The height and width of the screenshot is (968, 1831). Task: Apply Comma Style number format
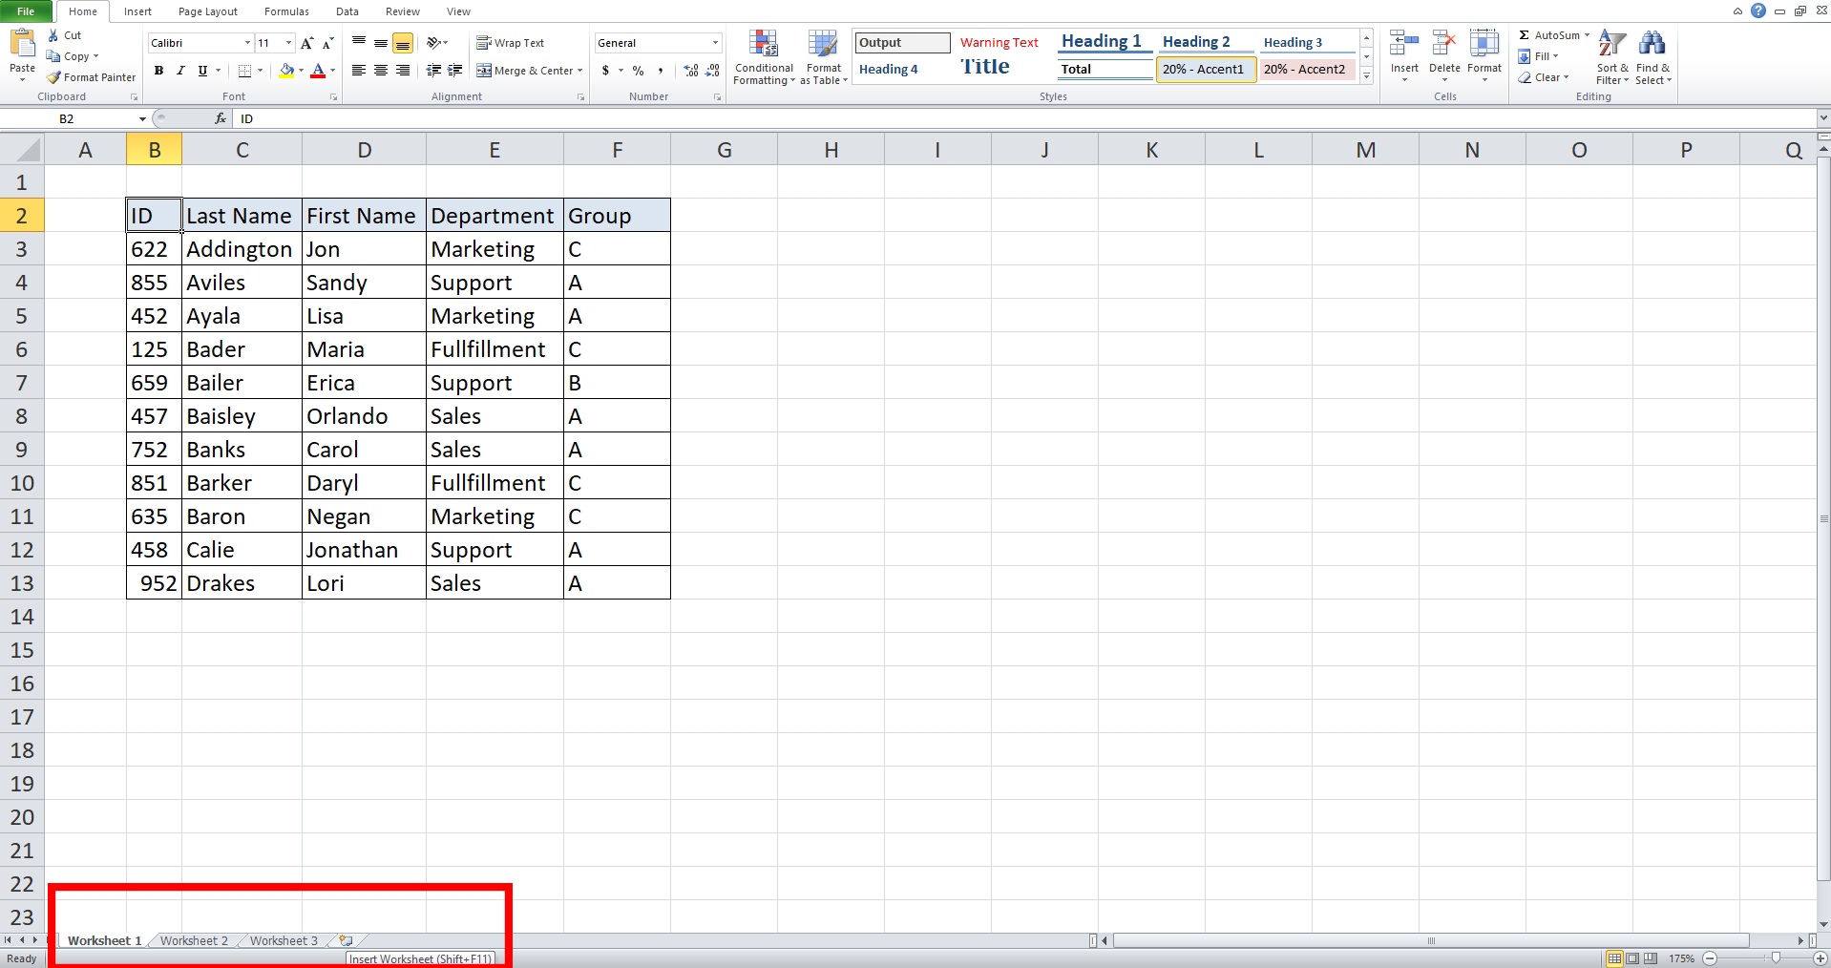(x=661, y=71)
